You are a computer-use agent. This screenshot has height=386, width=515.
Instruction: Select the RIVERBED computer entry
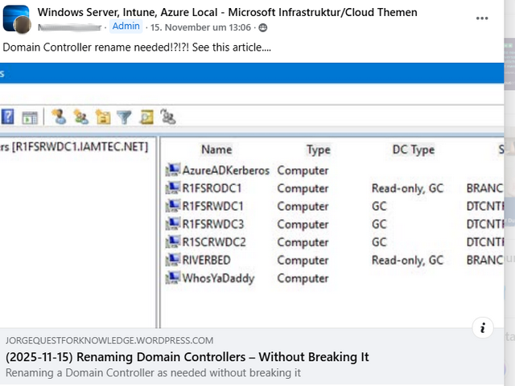point(206,261)
